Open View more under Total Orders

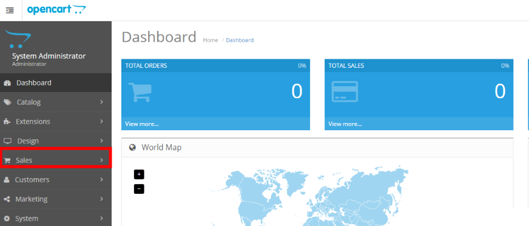tap(142, 124)
